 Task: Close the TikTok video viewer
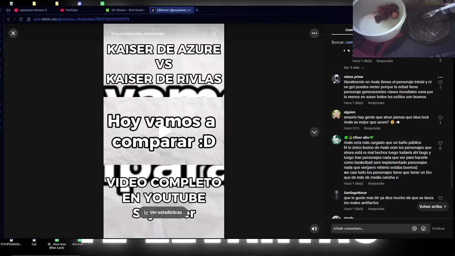(13, 33)
